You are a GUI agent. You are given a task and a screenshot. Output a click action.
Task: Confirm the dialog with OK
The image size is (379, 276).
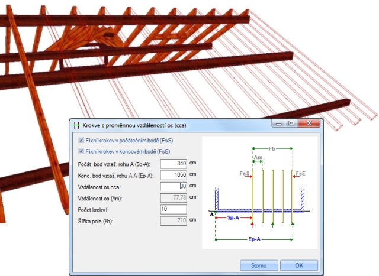(x=299, y=265)
